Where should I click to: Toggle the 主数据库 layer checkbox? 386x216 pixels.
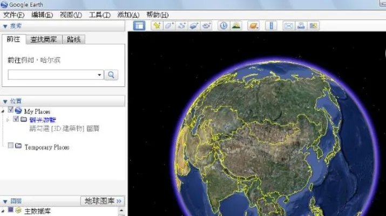click(10, 210)
